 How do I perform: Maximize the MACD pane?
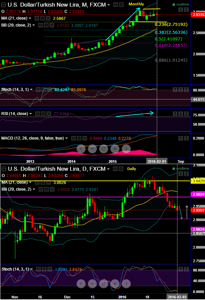tap(186, 138)
